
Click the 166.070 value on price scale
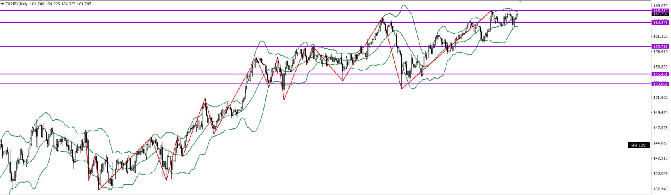click(660, 6)
